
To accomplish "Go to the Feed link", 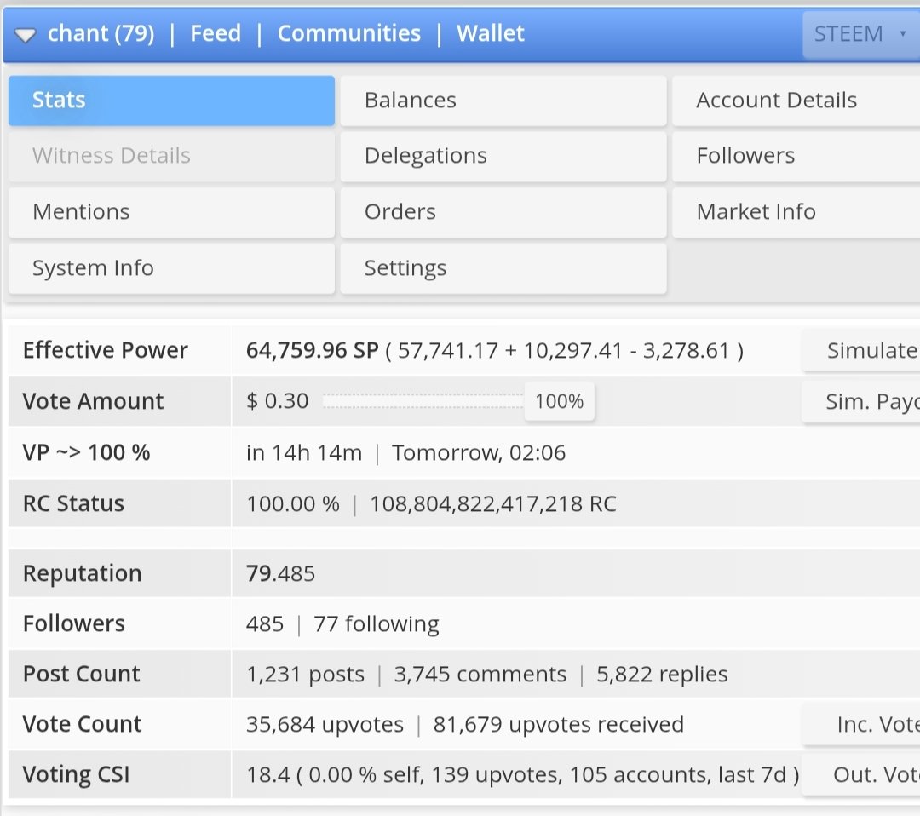I will pyautogui.click(x=216, y=33).
